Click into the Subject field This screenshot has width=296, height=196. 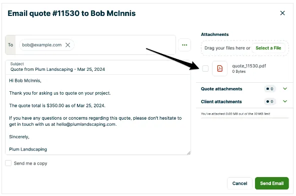coord(98,67)
